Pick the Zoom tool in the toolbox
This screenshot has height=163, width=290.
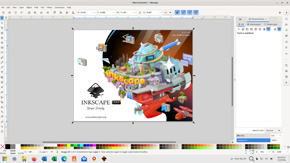[x=2, y=127]
